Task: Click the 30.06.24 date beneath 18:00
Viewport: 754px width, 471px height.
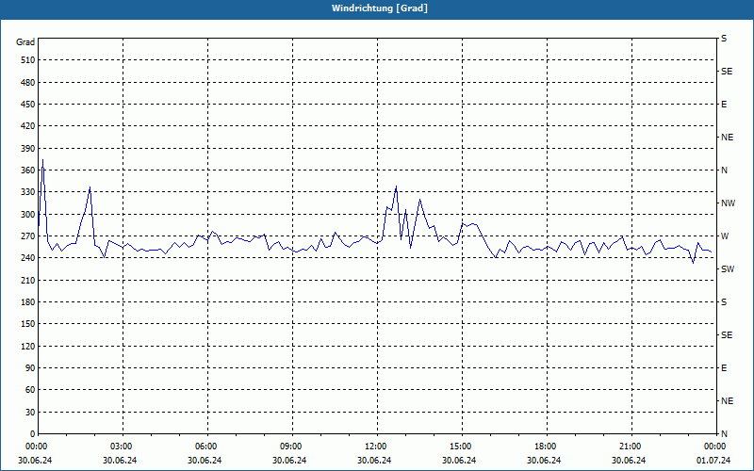Action: 544,461
